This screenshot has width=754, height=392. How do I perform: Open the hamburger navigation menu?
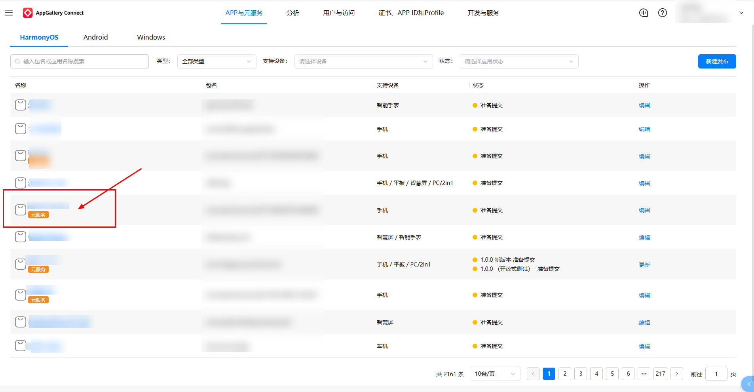click(9, 13)
